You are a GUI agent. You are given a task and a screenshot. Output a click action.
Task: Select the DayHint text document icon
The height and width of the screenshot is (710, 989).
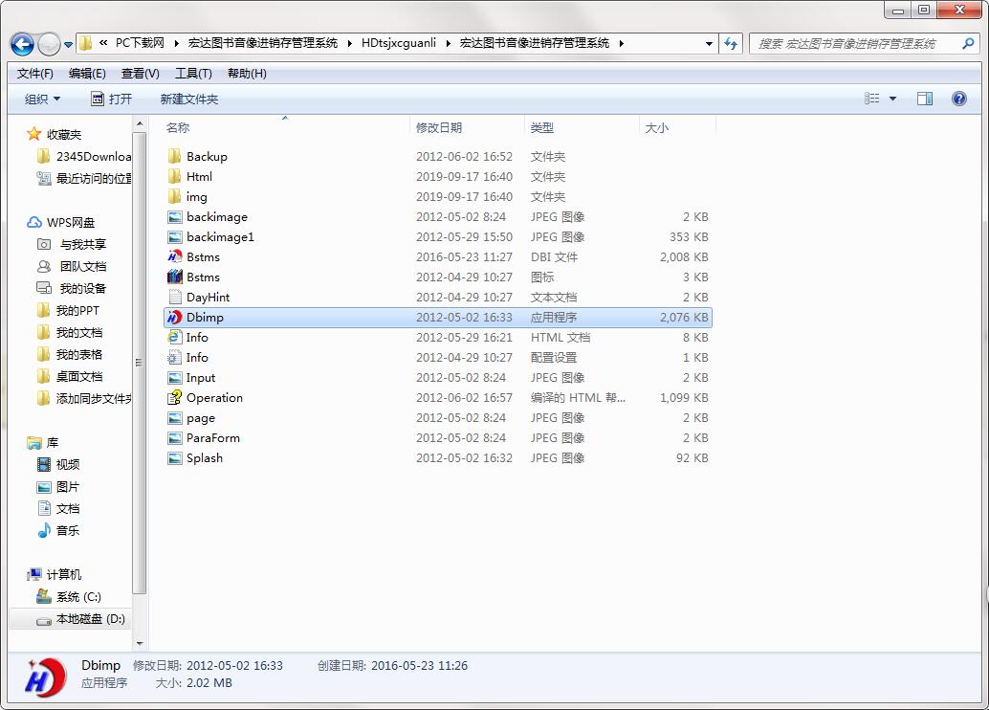174,298
